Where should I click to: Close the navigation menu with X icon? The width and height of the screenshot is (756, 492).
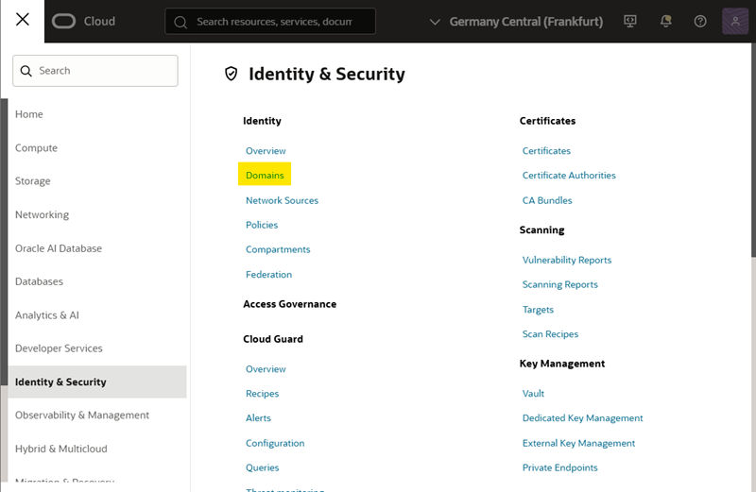click(x=22, y=20)
